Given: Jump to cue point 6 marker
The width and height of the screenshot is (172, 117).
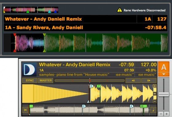Looking at the screenshot, I should (x=92, y=86).
